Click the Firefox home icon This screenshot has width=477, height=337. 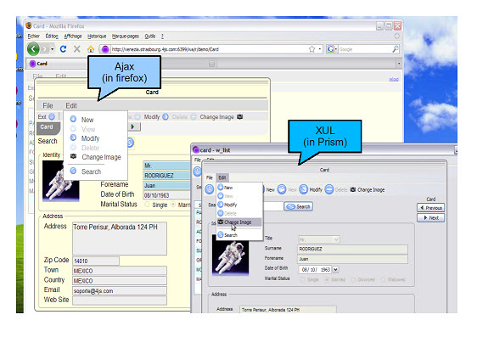point(91,49)
